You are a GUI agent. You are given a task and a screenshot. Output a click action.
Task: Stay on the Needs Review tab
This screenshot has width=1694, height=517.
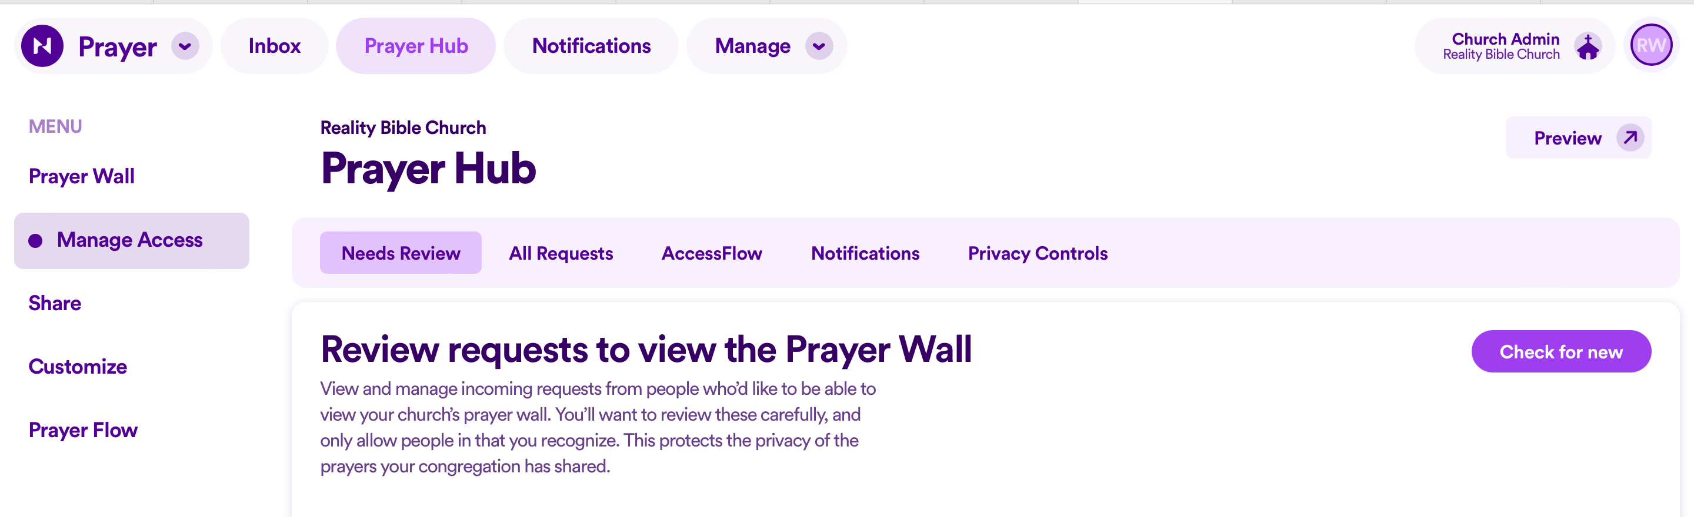[401, 252]
